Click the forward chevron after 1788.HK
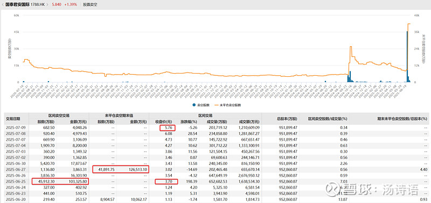This screenshot has width=431, height=203. coord(47,5)
